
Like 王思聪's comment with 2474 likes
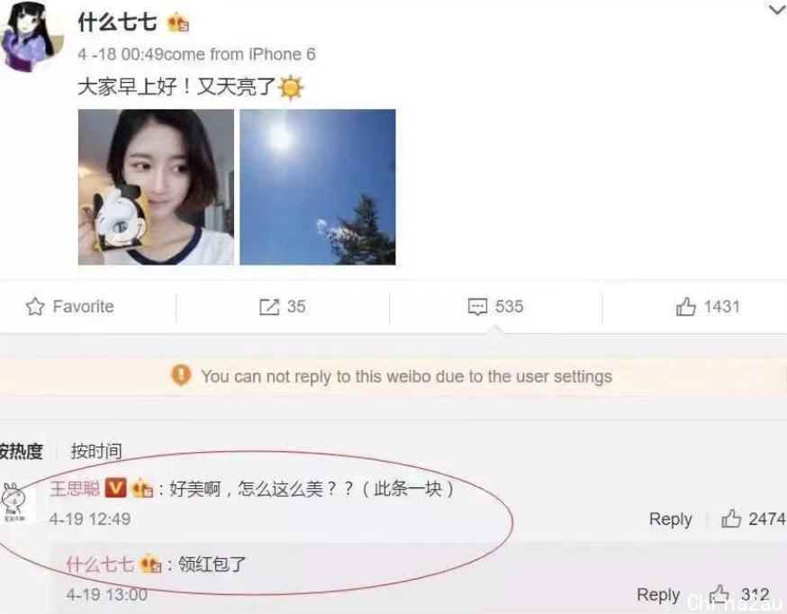pos(731,519)
